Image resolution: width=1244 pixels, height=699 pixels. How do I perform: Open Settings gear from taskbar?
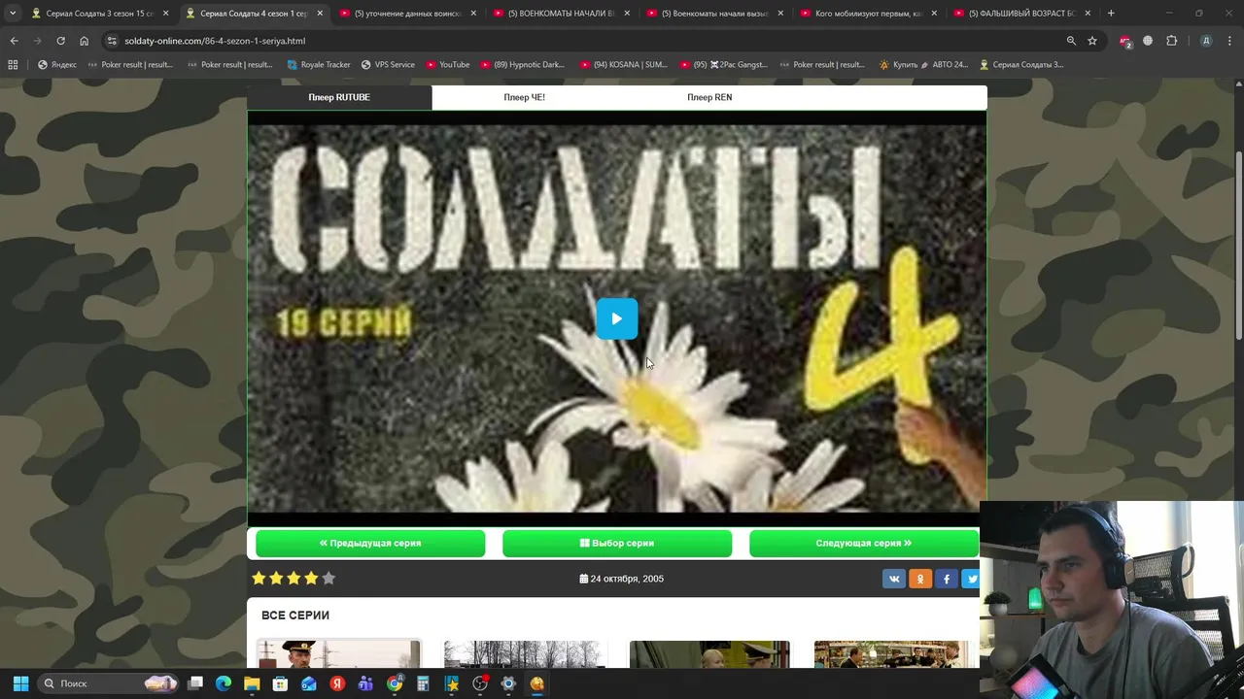(x=508, y=683)
